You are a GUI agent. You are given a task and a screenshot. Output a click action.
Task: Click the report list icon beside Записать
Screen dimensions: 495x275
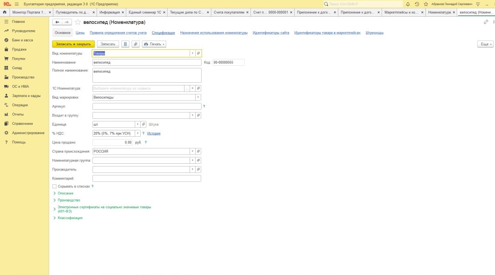click(x=126, y=44)
